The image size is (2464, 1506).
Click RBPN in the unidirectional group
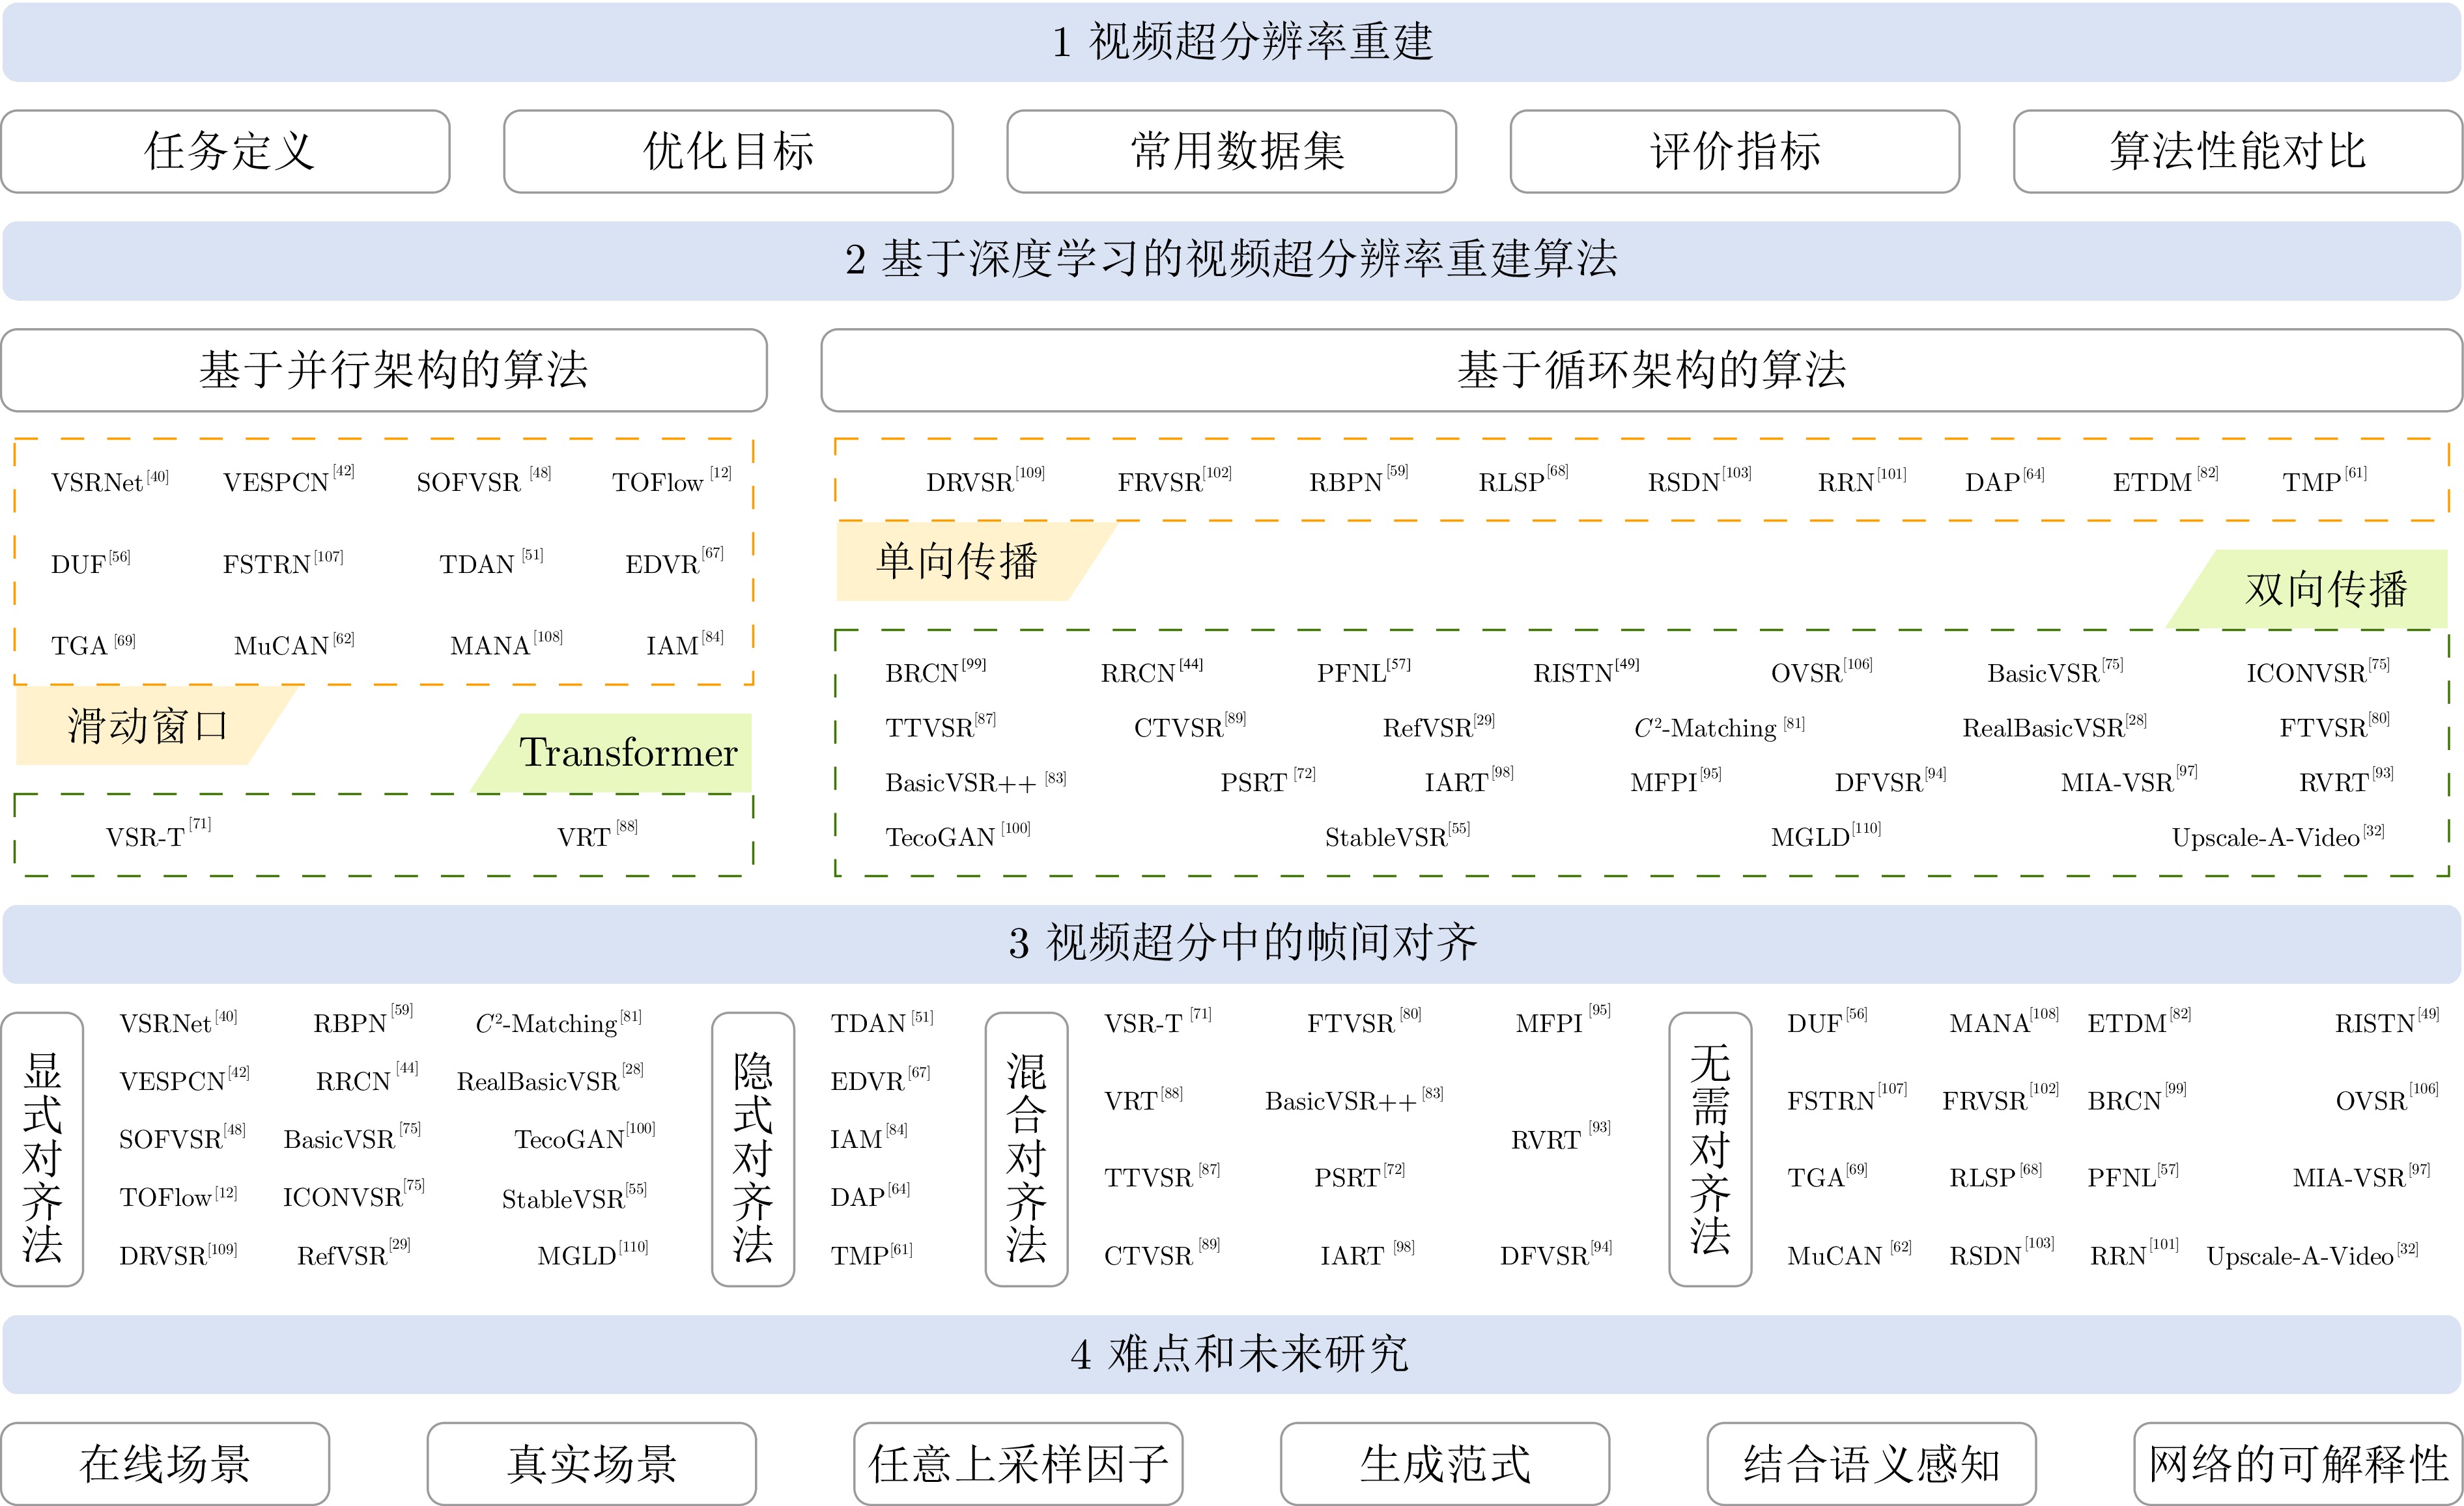click(x=1358, y=481)
